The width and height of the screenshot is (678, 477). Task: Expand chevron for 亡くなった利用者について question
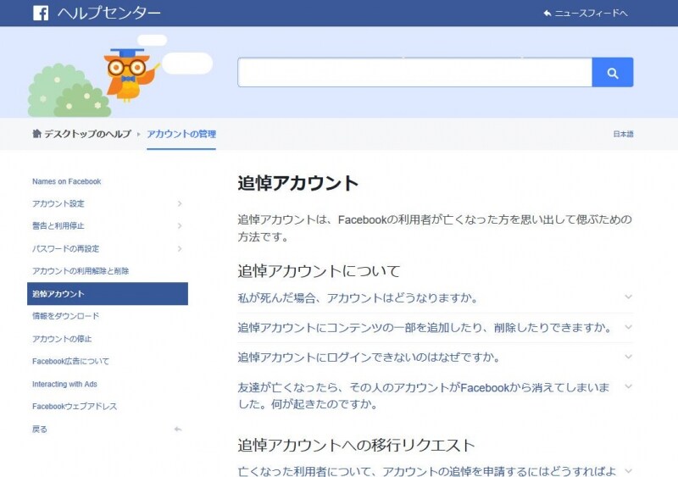pyautogui.click(x=628, y=470)
